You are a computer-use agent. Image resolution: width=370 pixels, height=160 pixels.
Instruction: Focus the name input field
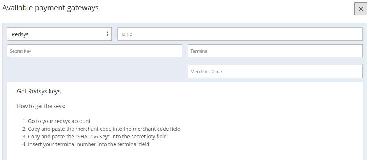(x=240, y=34)
